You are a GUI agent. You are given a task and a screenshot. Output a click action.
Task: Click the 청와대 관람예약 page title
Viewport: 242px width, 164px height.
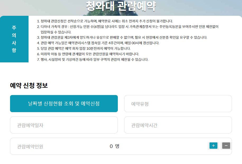coord(121,6)
